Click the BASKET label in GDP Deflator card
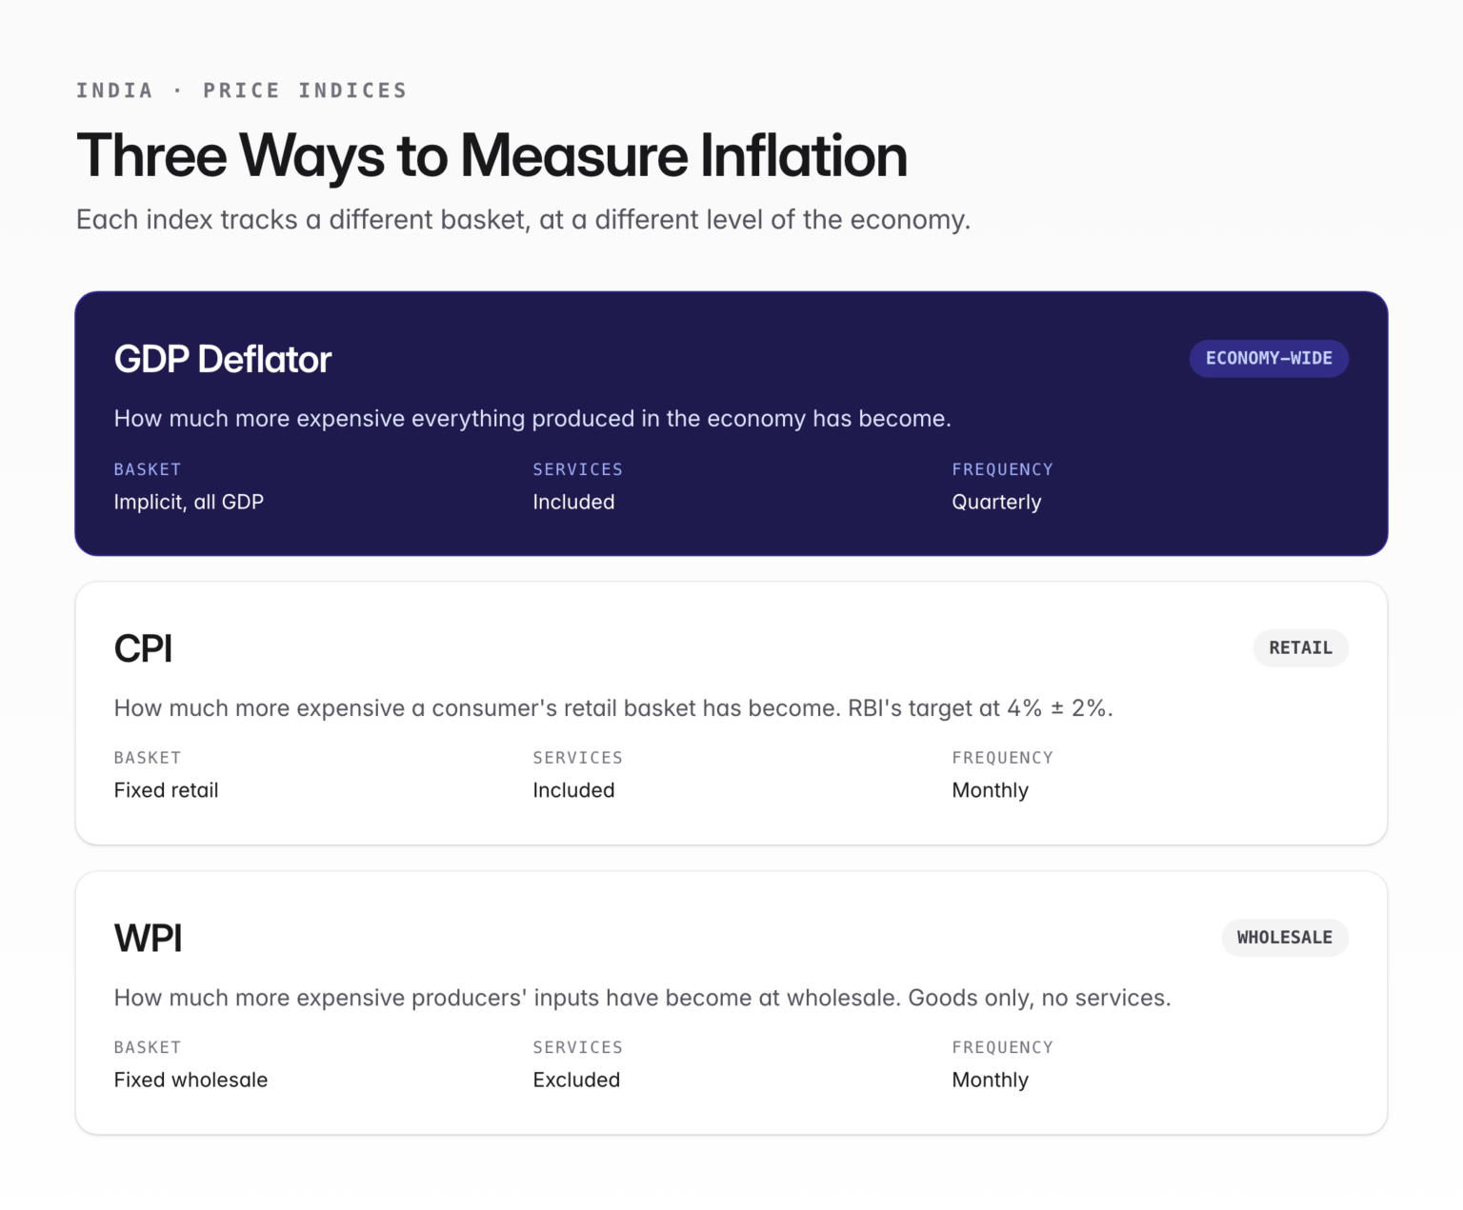Viewport: 1463px width, 1210px height. 148,469
